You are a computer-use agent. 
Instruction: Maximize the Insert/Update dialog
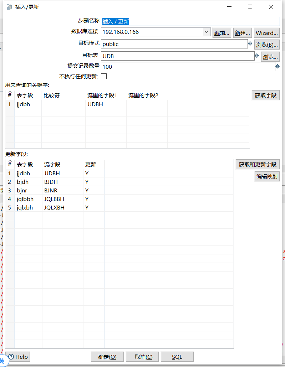[250, 7]
